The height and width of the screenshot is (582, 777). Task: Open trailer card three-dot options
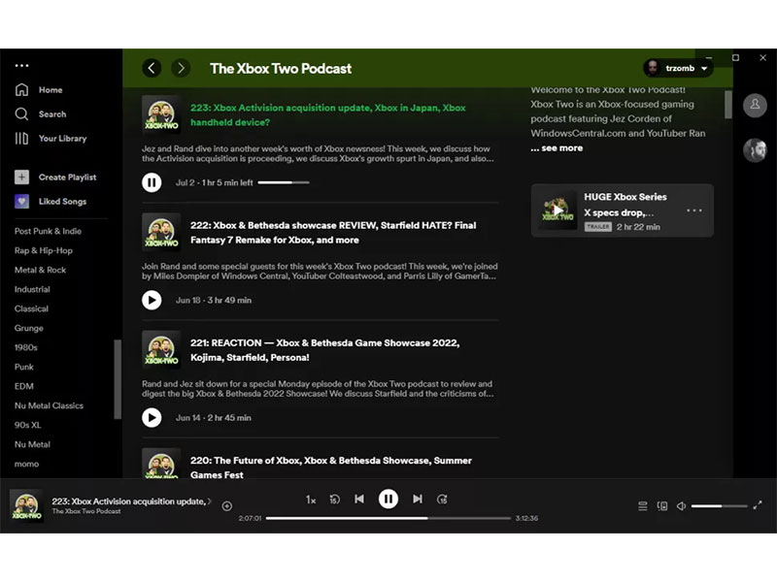click(x=693, y=210)
